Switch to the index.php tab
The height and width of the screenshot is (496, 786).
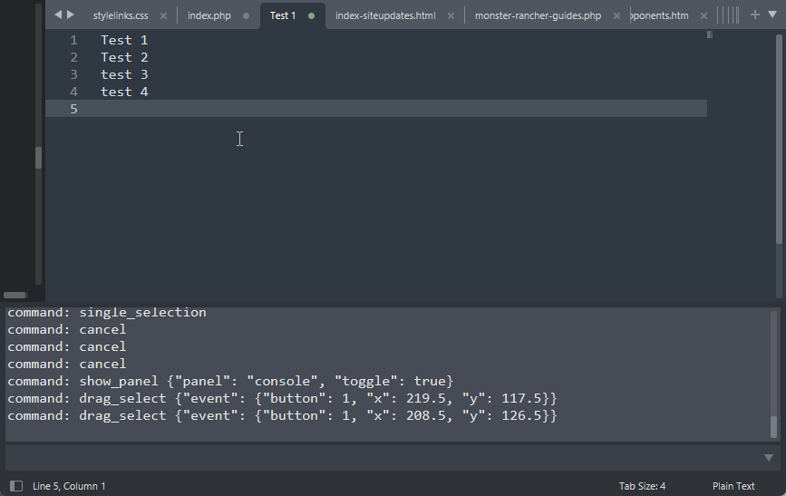(209, 16)
